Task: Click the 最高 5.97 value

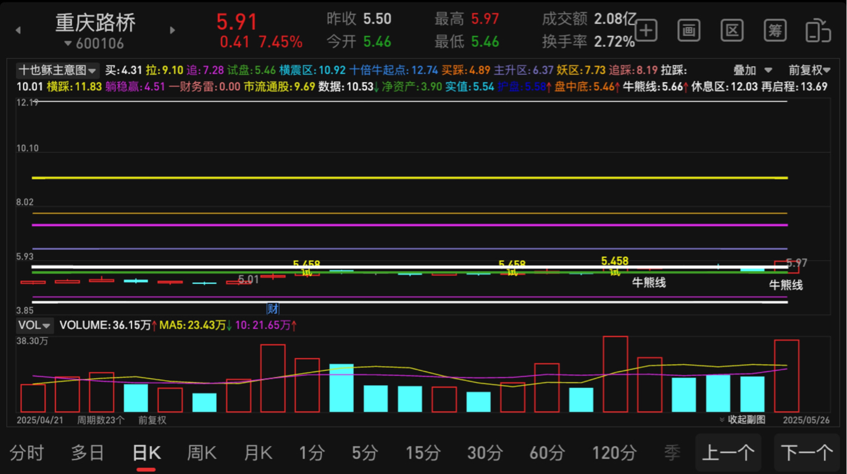Action: [x=485, y=19]
